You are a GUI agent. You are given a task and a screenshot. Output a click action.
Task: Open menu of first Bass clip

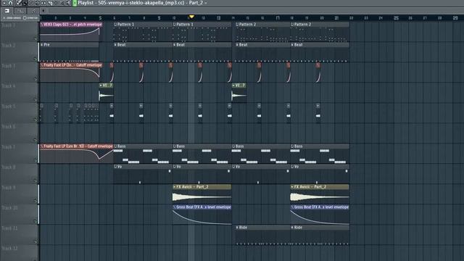(x=115, y=146)
